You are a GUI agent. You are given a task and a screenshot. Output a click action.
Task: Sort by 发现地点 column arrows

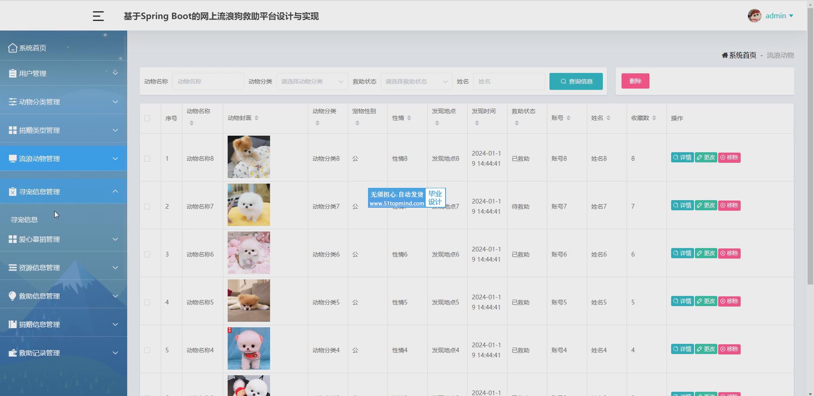point(437,123)
